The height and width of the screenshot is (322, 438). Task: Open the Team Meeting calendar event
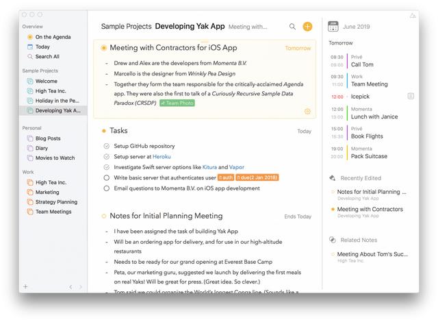(x=369, y=84)
